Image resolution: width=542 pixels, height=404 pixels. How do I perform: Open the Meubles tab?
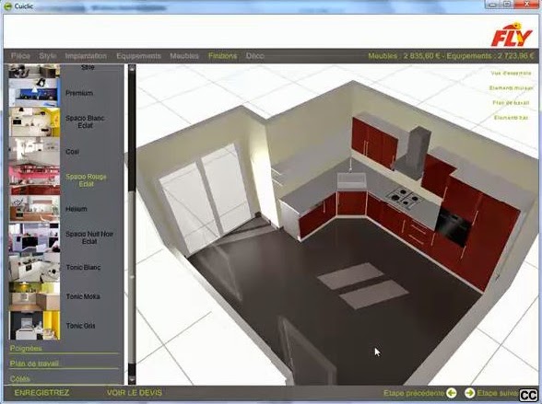coord(184,56)
